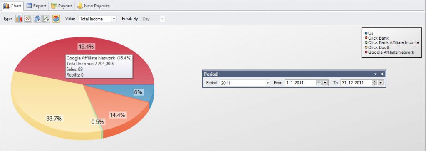The image size is (426, 151).
Task: Switch to the New Payouts tab
Action: pos(93,6)
